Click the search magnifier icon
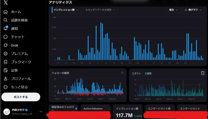The width and height of the screenshot is (208, 119). (6, 20)
